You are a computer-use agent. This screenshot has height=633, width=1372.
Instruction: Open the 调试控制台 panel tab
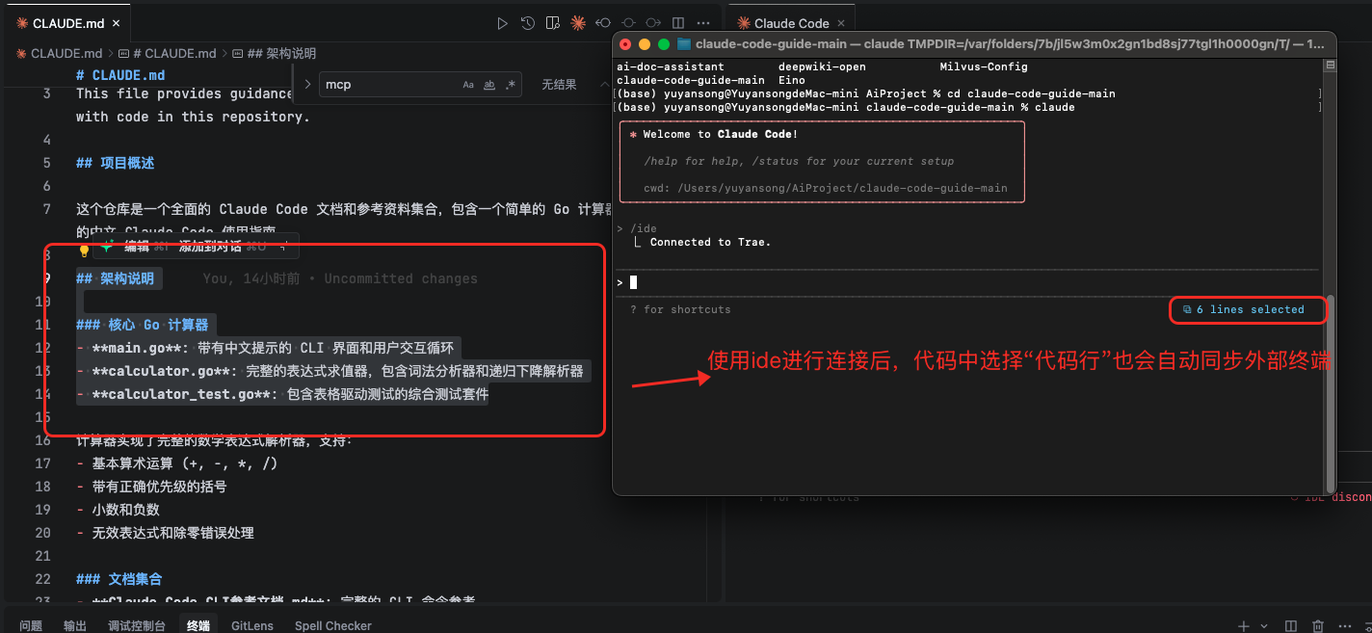137,625
